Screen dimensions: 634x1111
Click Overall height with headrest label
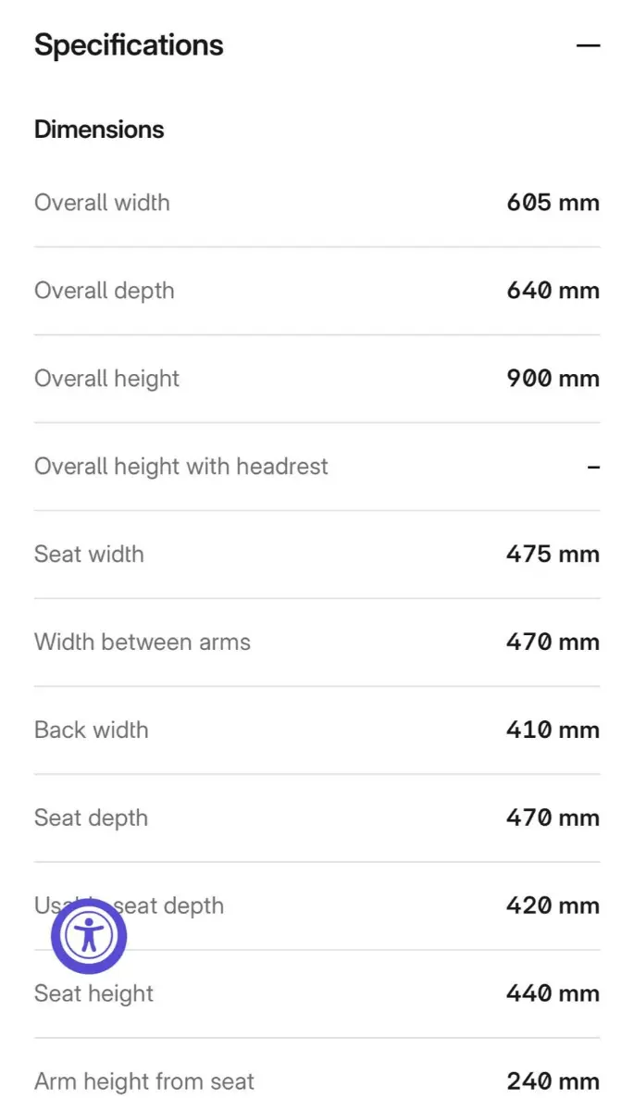pyautogui.click(x=180, y=467)
